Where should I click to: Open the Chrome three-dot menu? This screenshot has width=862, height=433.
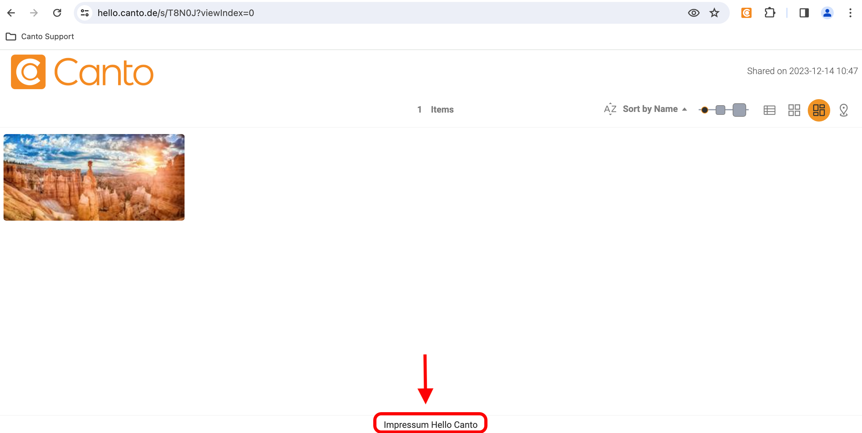850,13
